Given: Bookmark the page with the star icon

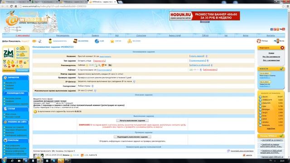Looking at the screenshot, I should tap(283, 6).
